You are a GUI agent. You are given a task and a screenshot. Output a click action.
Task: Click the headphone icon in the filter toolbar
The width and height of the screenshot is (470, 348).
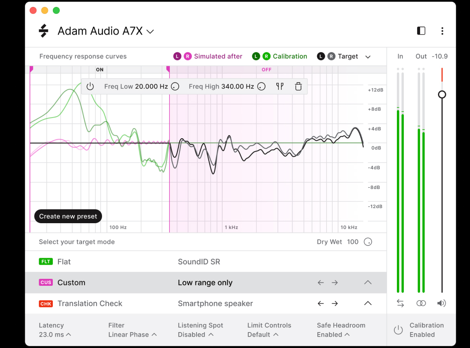click(x=280, y=86)
